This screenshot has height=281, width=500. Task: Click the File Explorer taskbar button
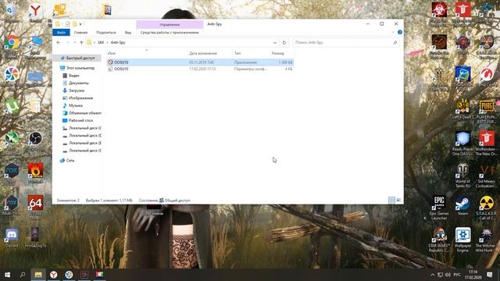38,275
